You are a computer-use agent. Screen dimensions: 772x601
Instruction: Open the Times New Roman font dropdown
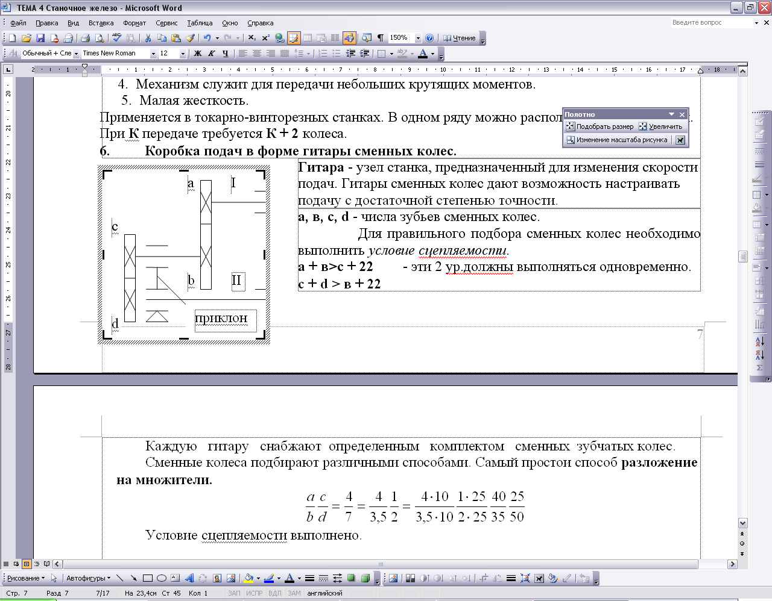pyautogui.click(x=153, y=54)
